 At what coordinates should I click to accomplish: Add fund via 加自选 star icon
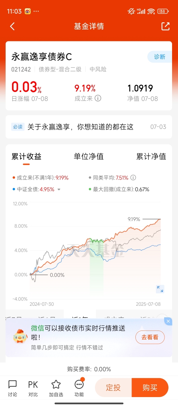coord(56,388)
